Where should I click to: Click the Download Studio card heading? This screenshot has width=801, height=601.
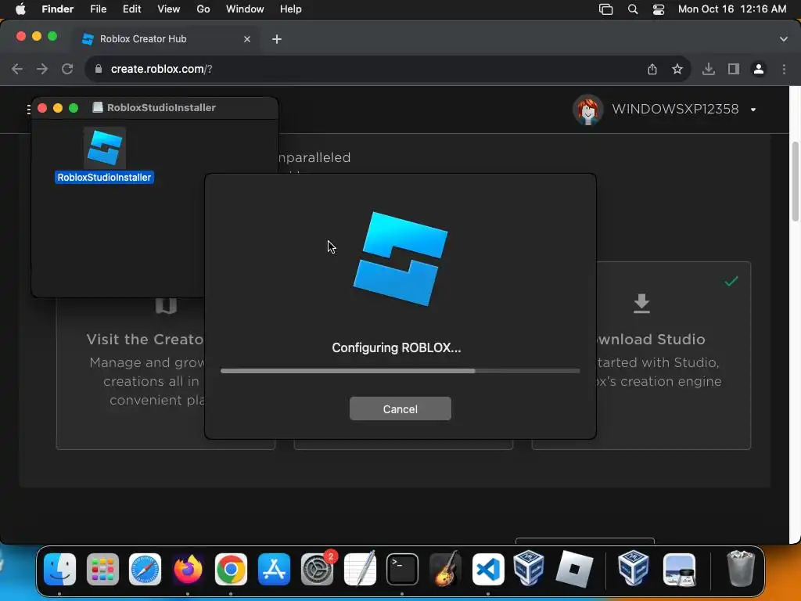click(x=651, y=340)
